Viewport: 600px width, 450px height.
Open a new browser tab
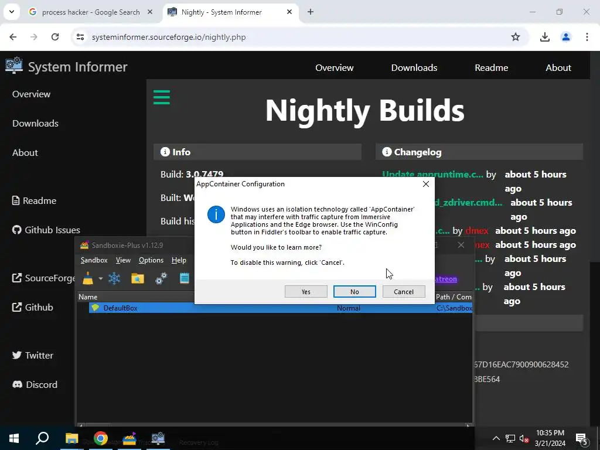tap(311, 12)
